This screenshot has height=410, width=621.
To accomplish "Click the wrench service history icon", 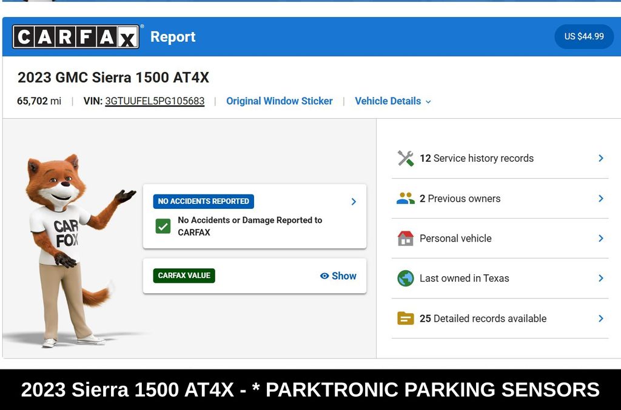I will [405, 158].
